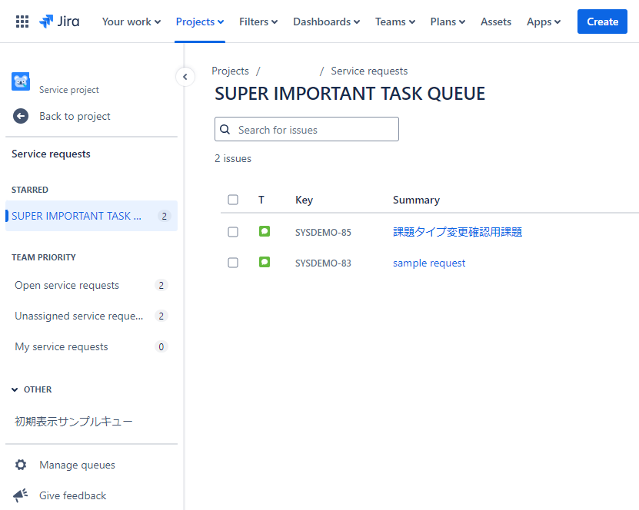The height and width of the screenshot is (510, 639).
Task: Open the sample request issue link
Action: click(x=429, y=263)
